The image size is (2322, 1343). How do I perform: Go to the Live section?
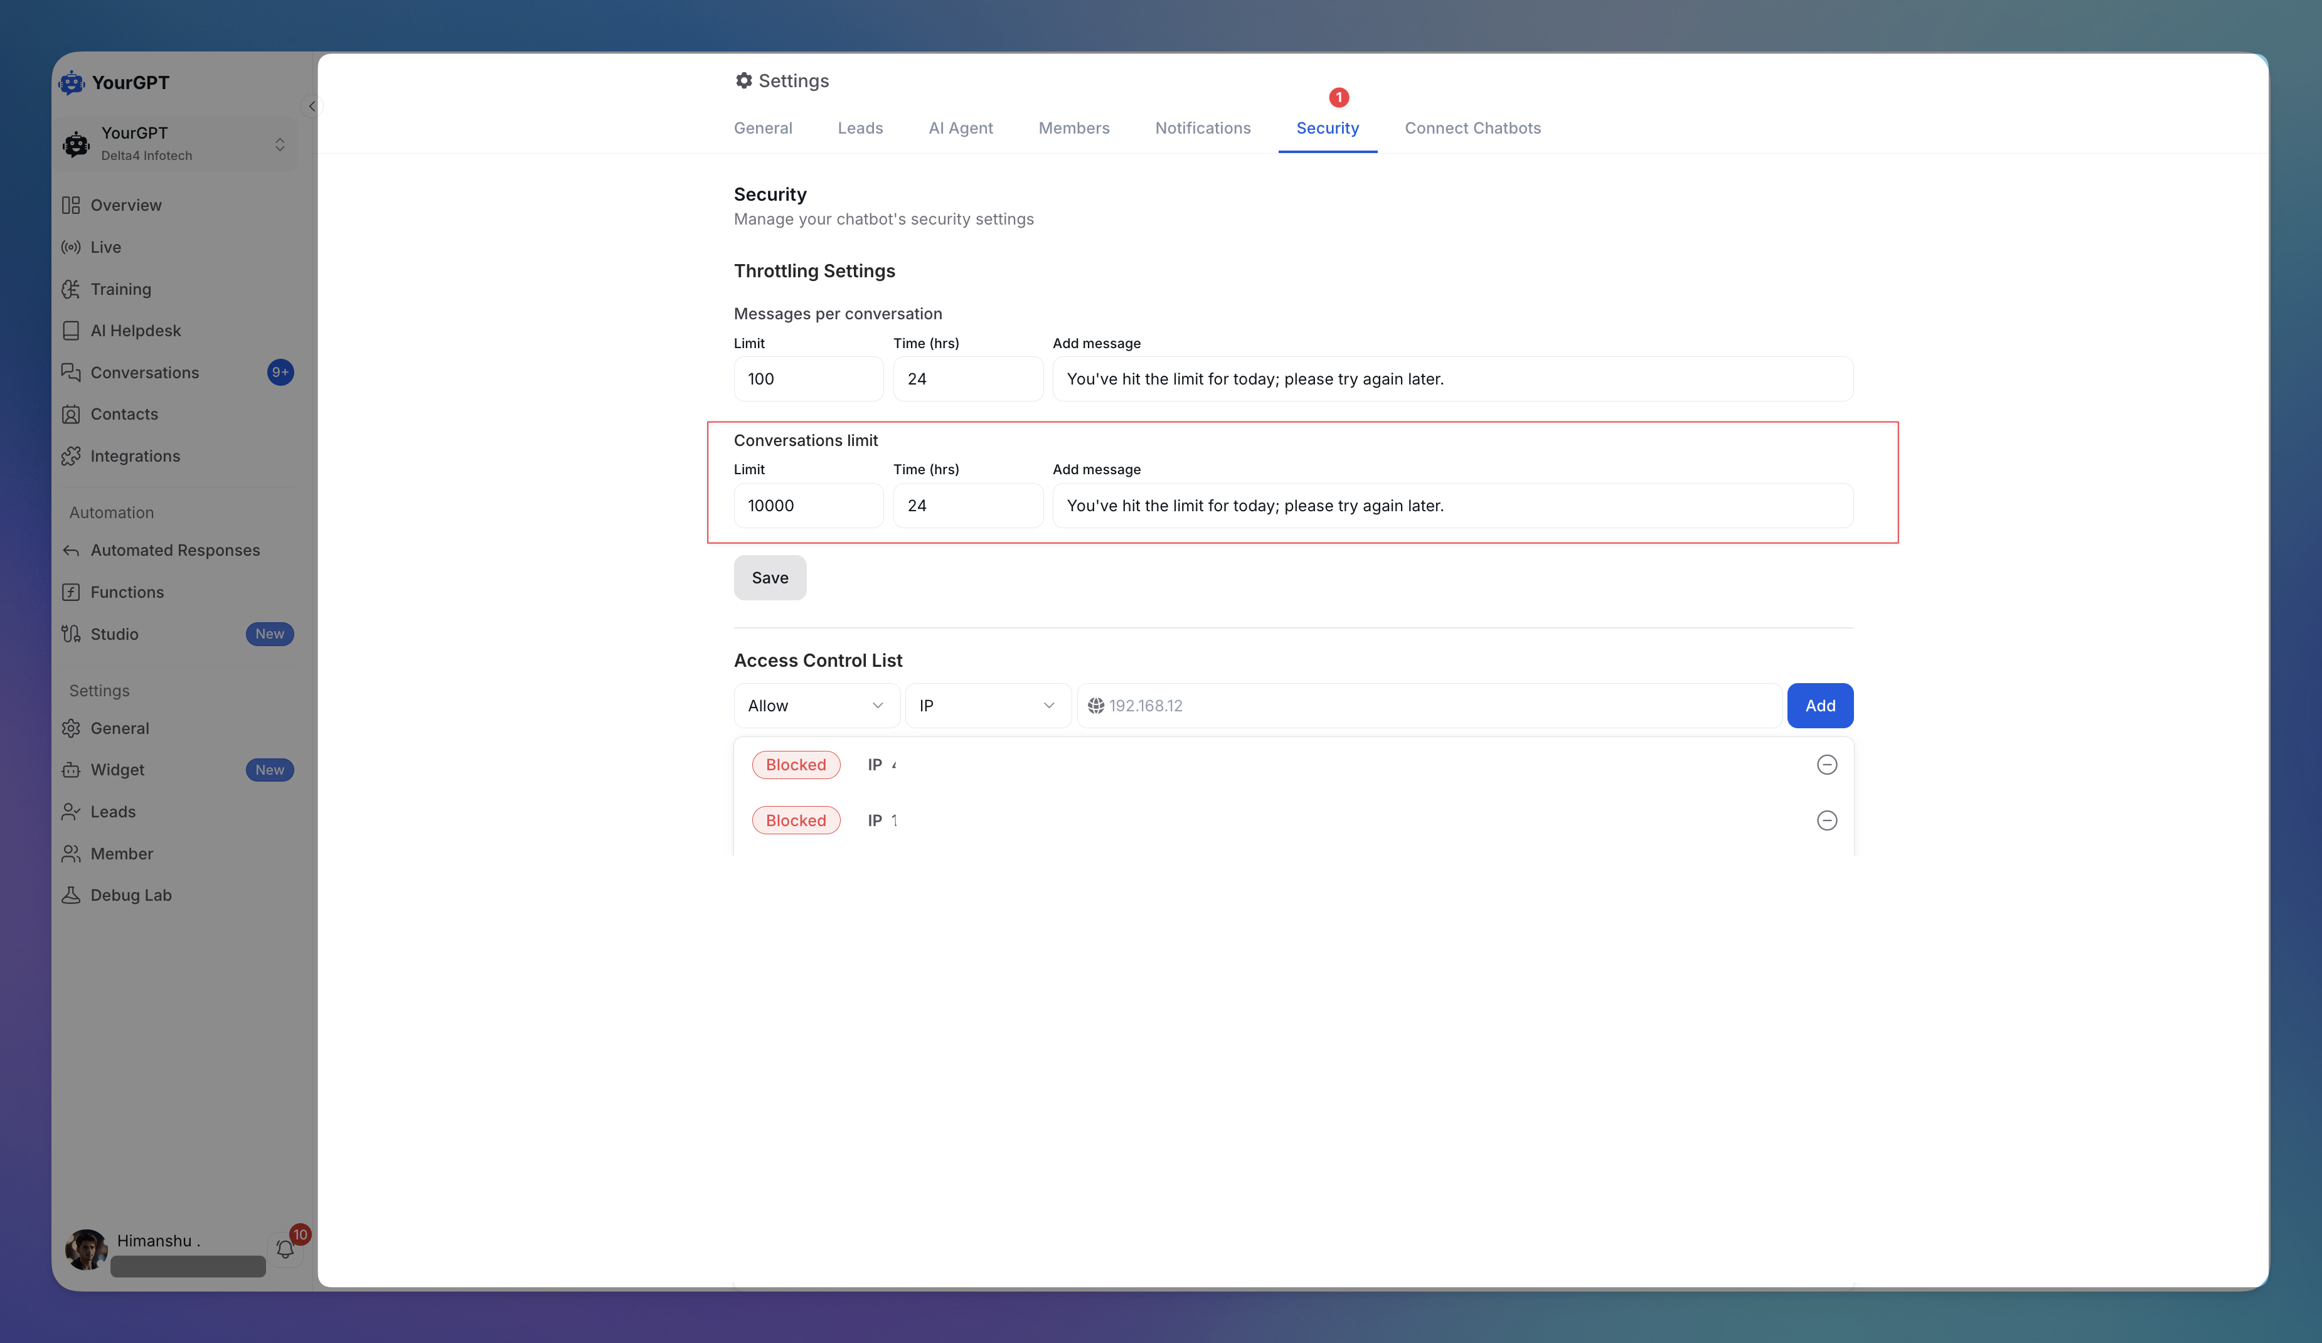105,247
